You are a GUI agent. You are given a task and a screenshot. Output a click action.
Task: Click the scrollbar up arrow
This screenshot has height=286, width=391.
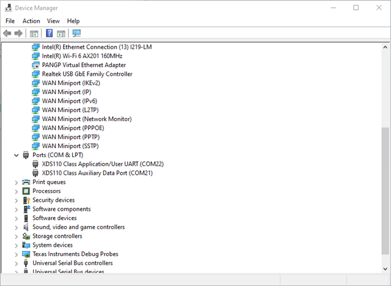tap(386, 47)
